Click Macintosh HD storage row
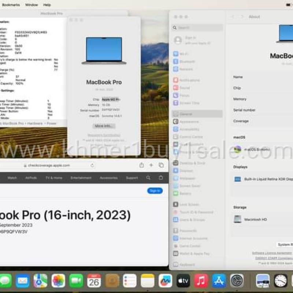The image size is (293, 293). tap(263, 219)
